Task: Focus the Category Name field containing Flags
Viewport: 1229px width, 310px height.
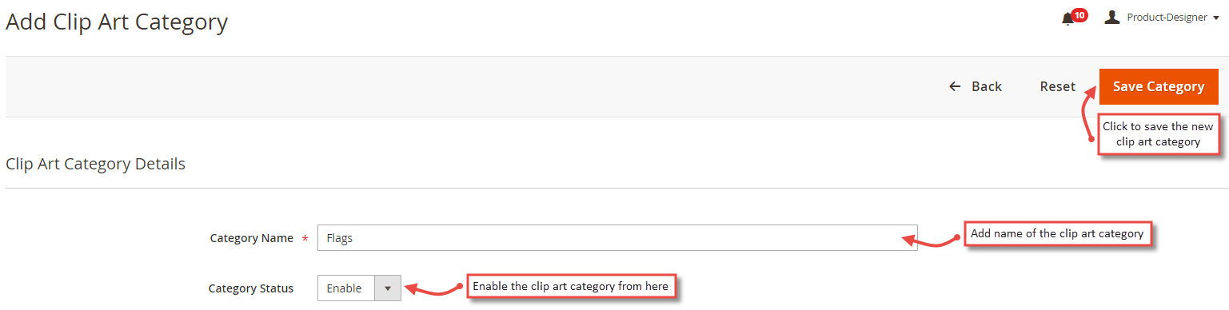Action: [617, 237]
